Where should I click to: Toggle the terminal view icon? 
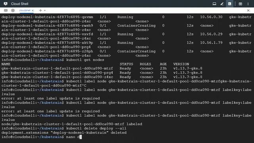(229, 4)
